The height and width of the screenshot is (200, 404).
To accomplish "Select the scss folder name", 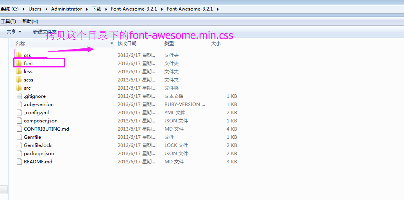I will [29, 80].
